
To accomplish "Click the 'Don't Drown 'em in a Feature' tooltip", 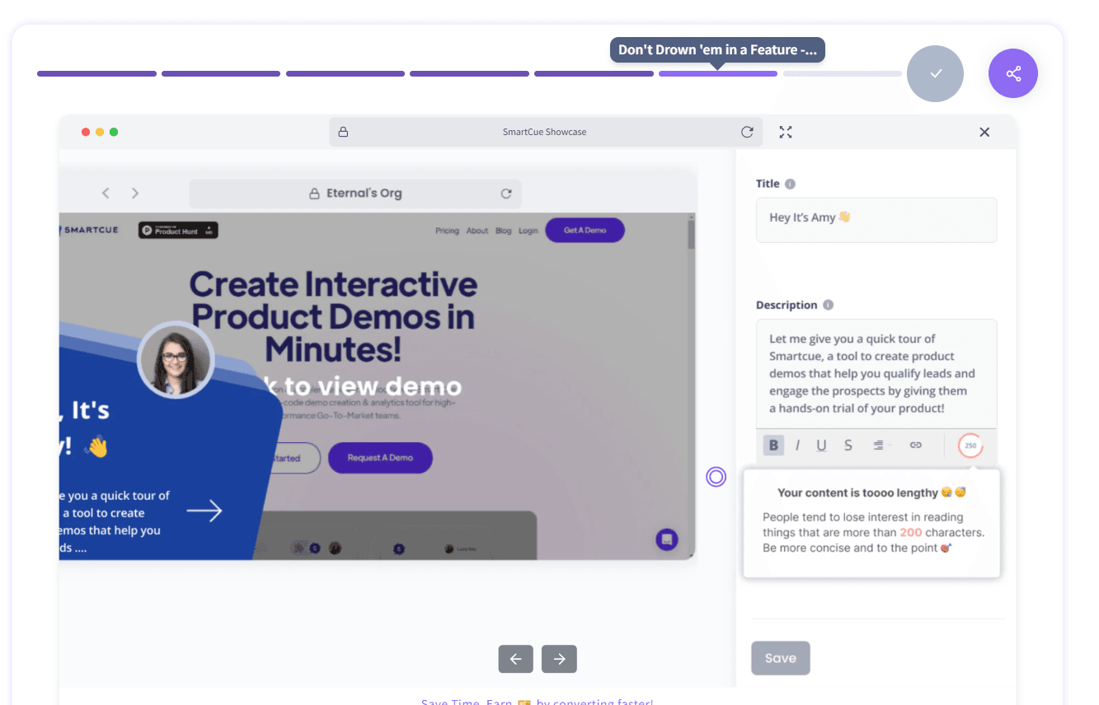I will tap(717, 49).
